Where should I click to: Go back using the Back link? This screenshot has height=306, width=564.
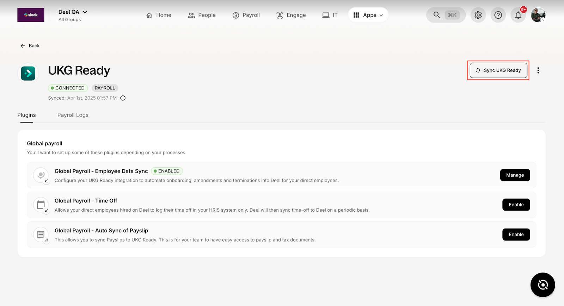[x=30, y=46]
